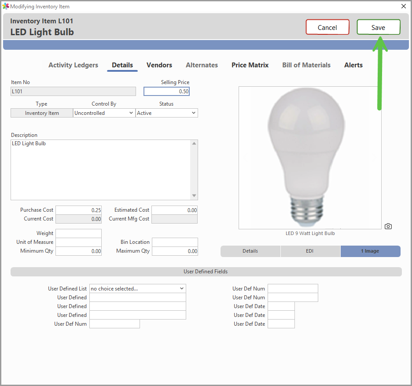Click the Description scrollbar down arrow
Image resolution: width=412 pixels, height=386 pixels.
(x=194, y=195)
